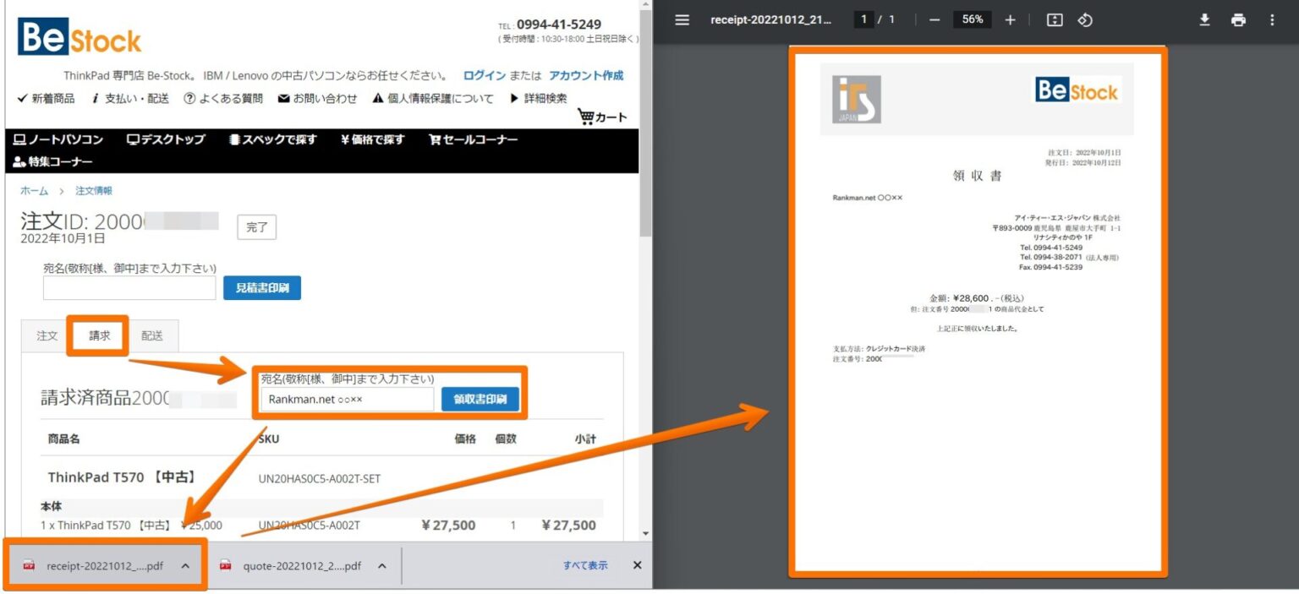Zoom out of the PDF with minus icon
1299x594 pixels.
[934, 19]
